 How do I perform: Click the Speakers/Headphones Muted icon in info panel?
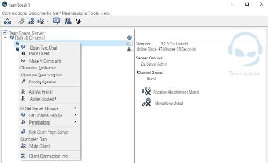146,91
